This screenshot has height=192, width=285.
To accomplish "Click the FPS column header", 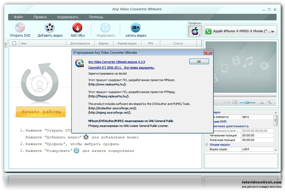I will (x=150, y=43).
